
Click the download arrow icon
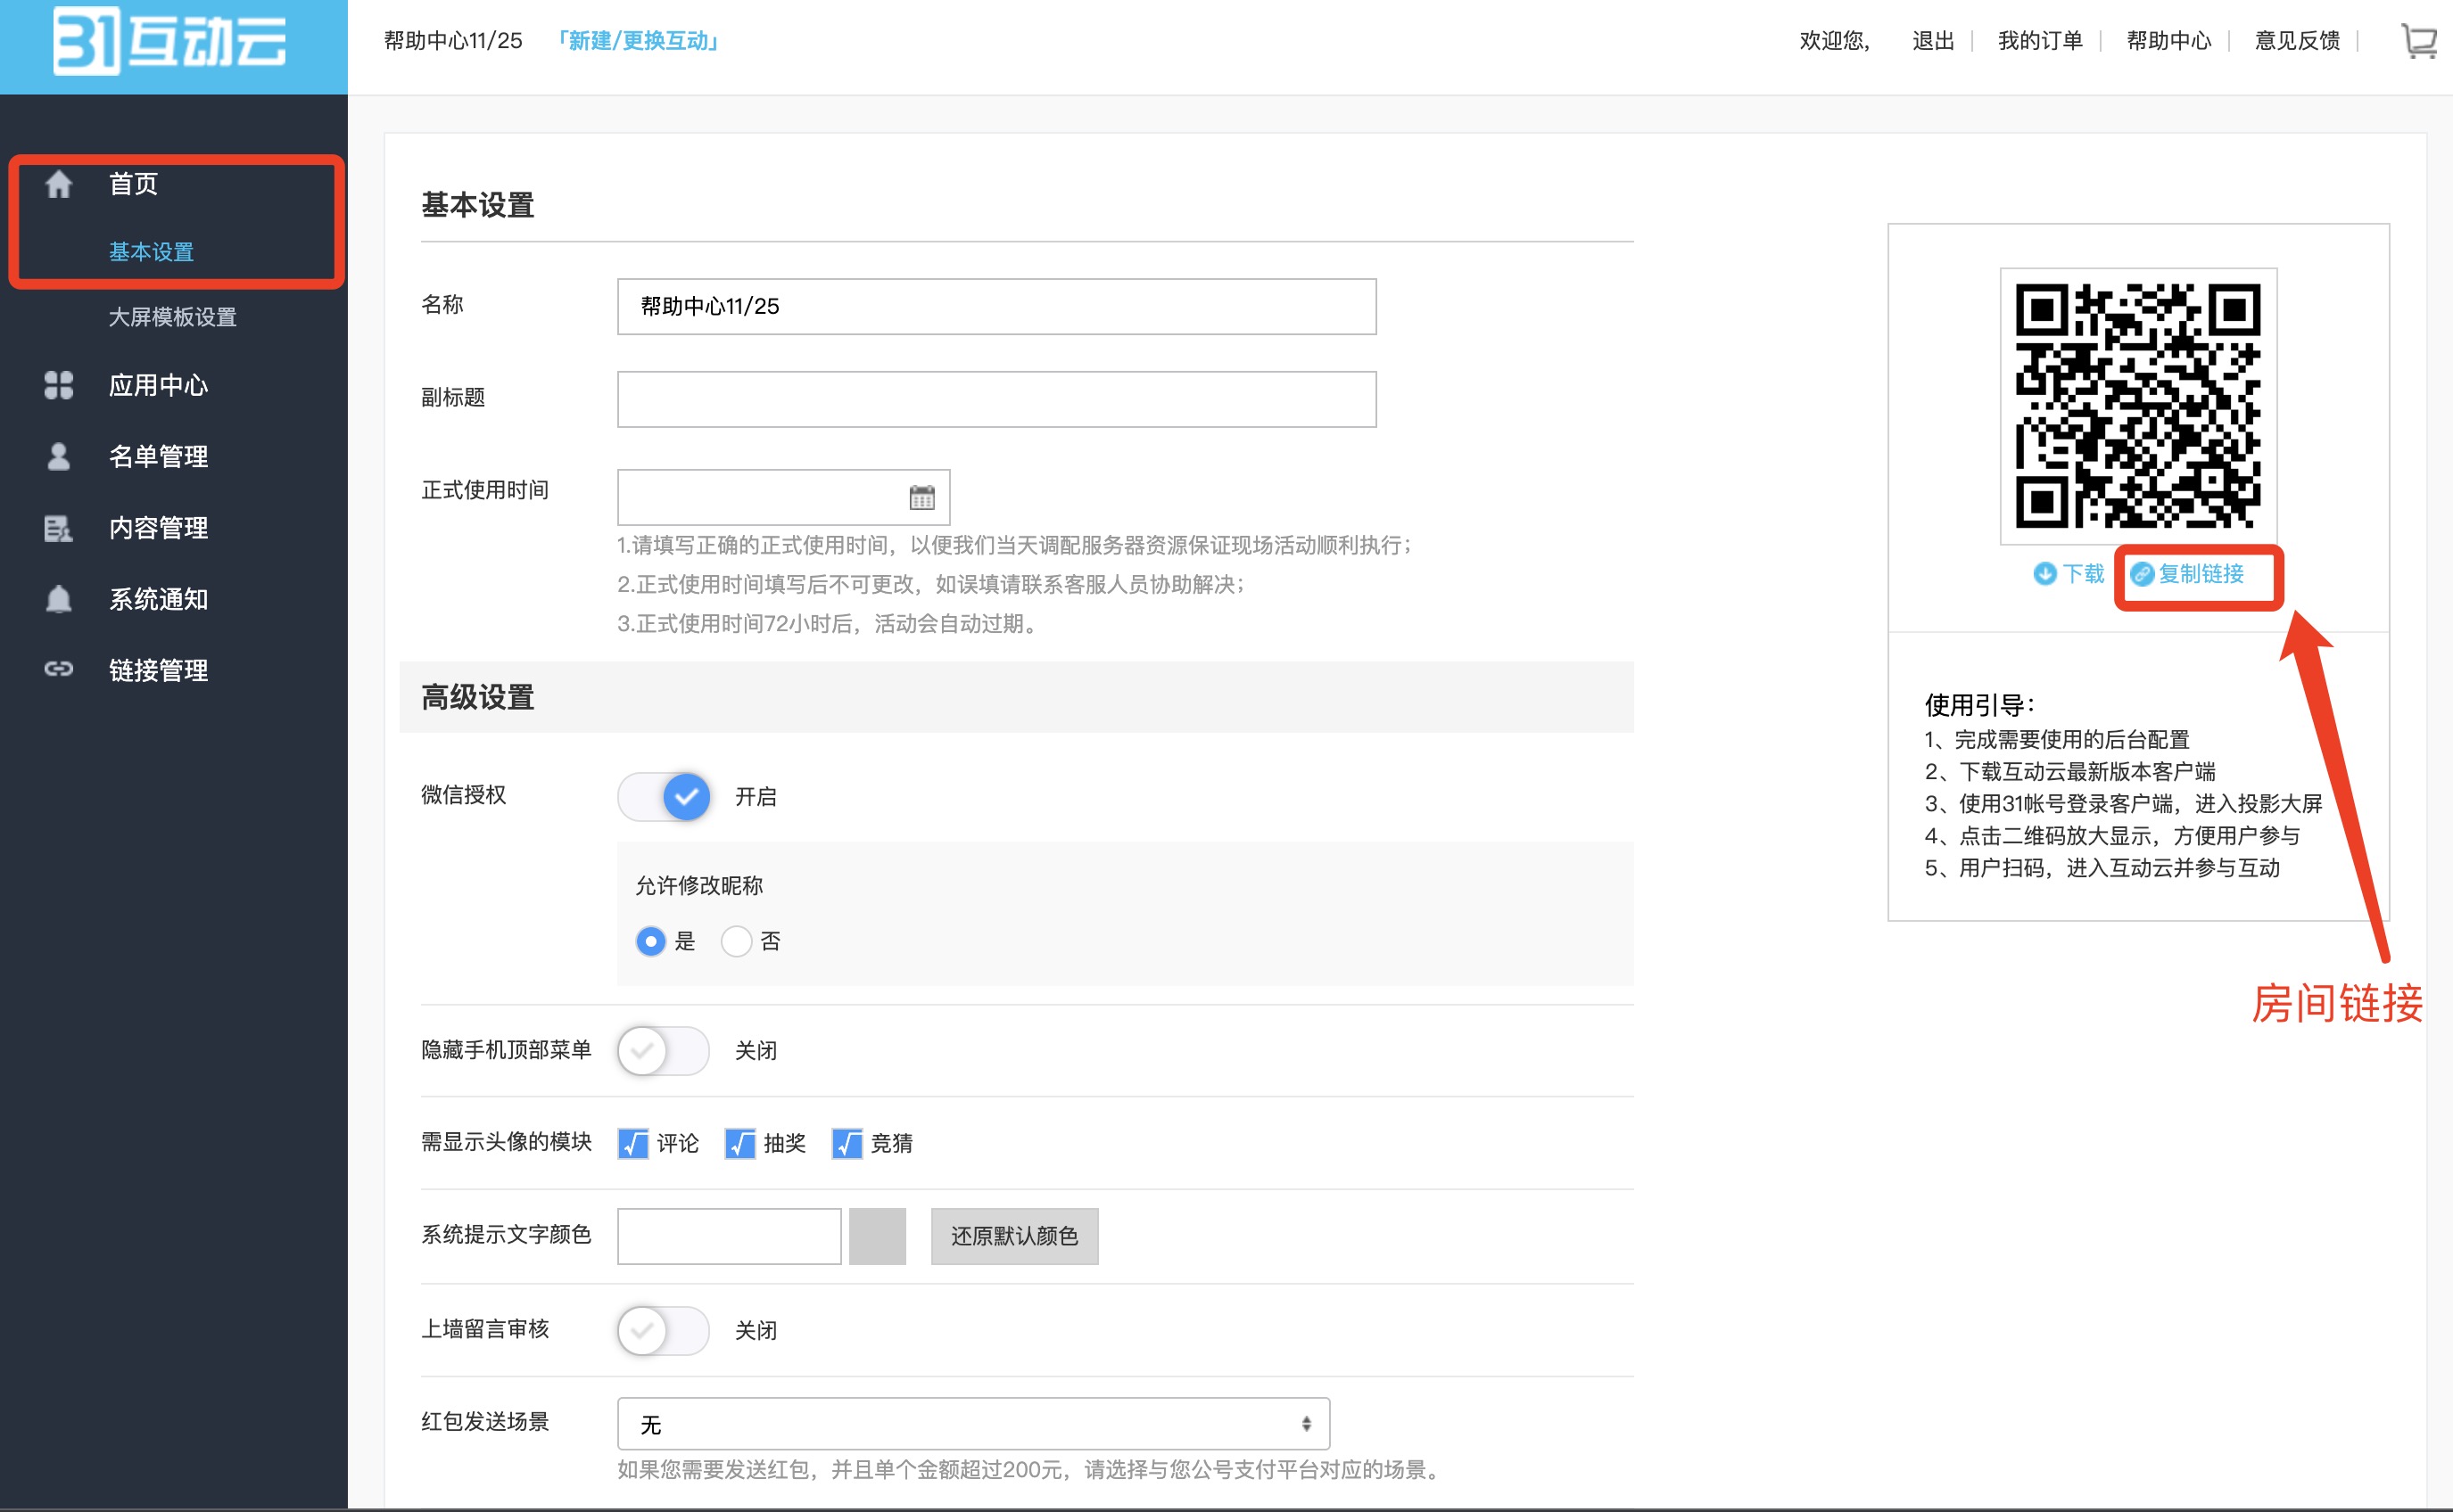coord(2044,574)
